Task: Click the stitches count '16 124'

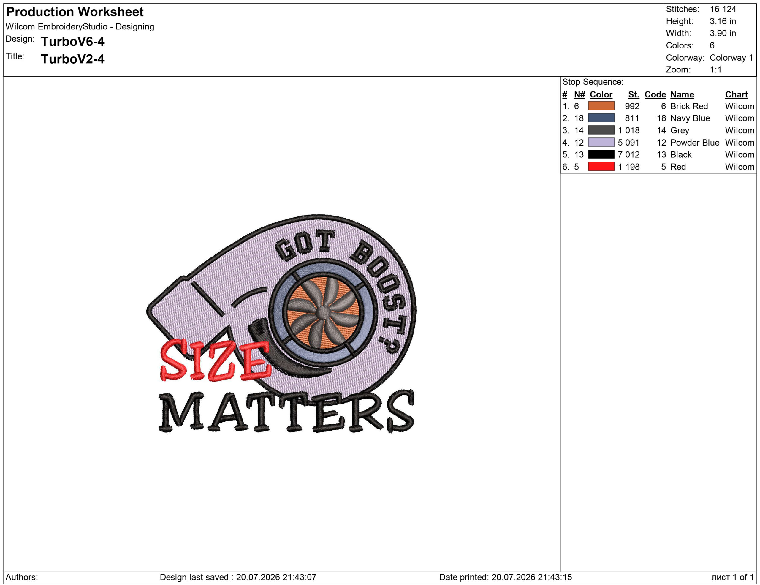Action: point(723,9)
